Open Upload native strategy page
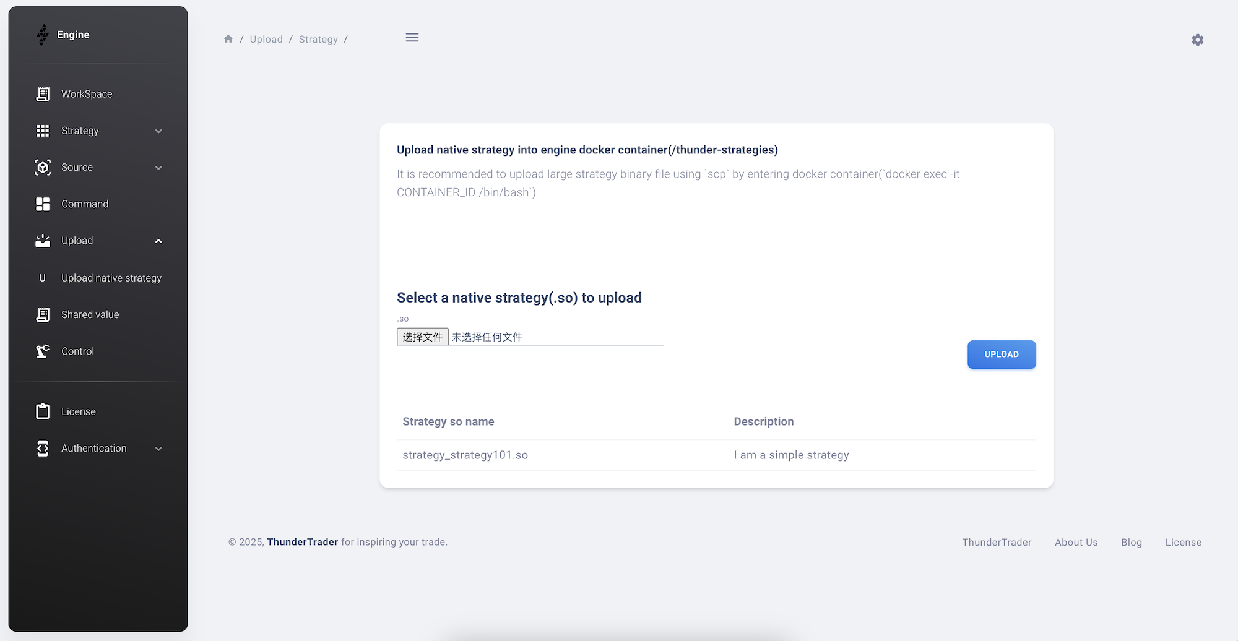The height and width of the screenshot is (641, 1238). (x=111, y=278)
